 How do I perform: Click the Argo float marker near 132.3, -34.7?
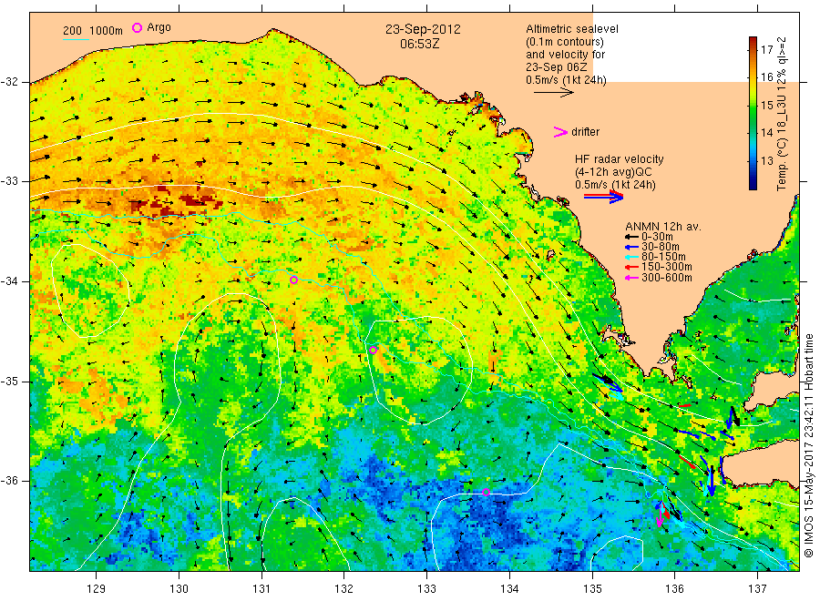click(x=373, y=351)
